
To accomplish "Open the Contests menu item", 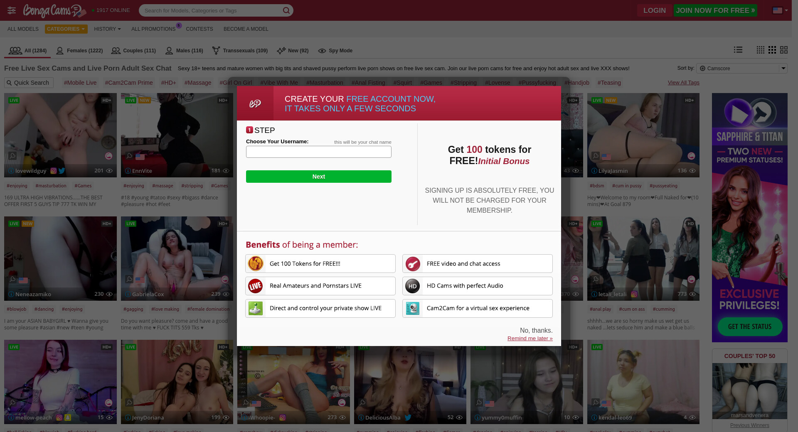I will pyautogui.click(x=199, y=29).
